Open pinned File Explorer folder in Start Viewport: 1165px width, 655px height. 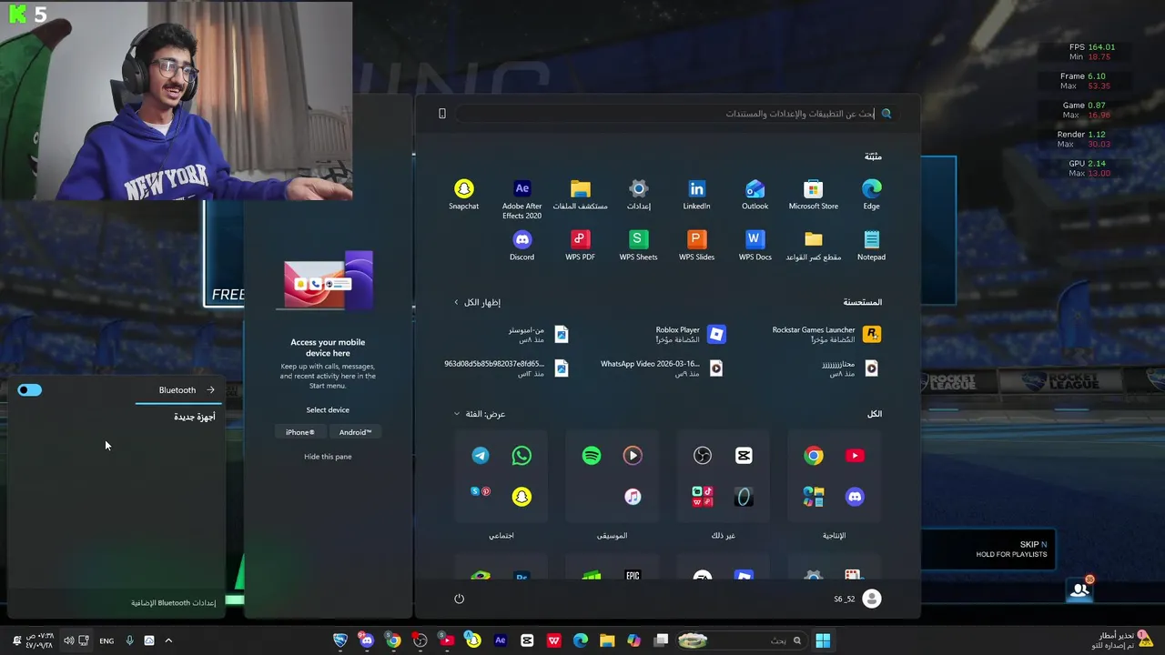580,195
